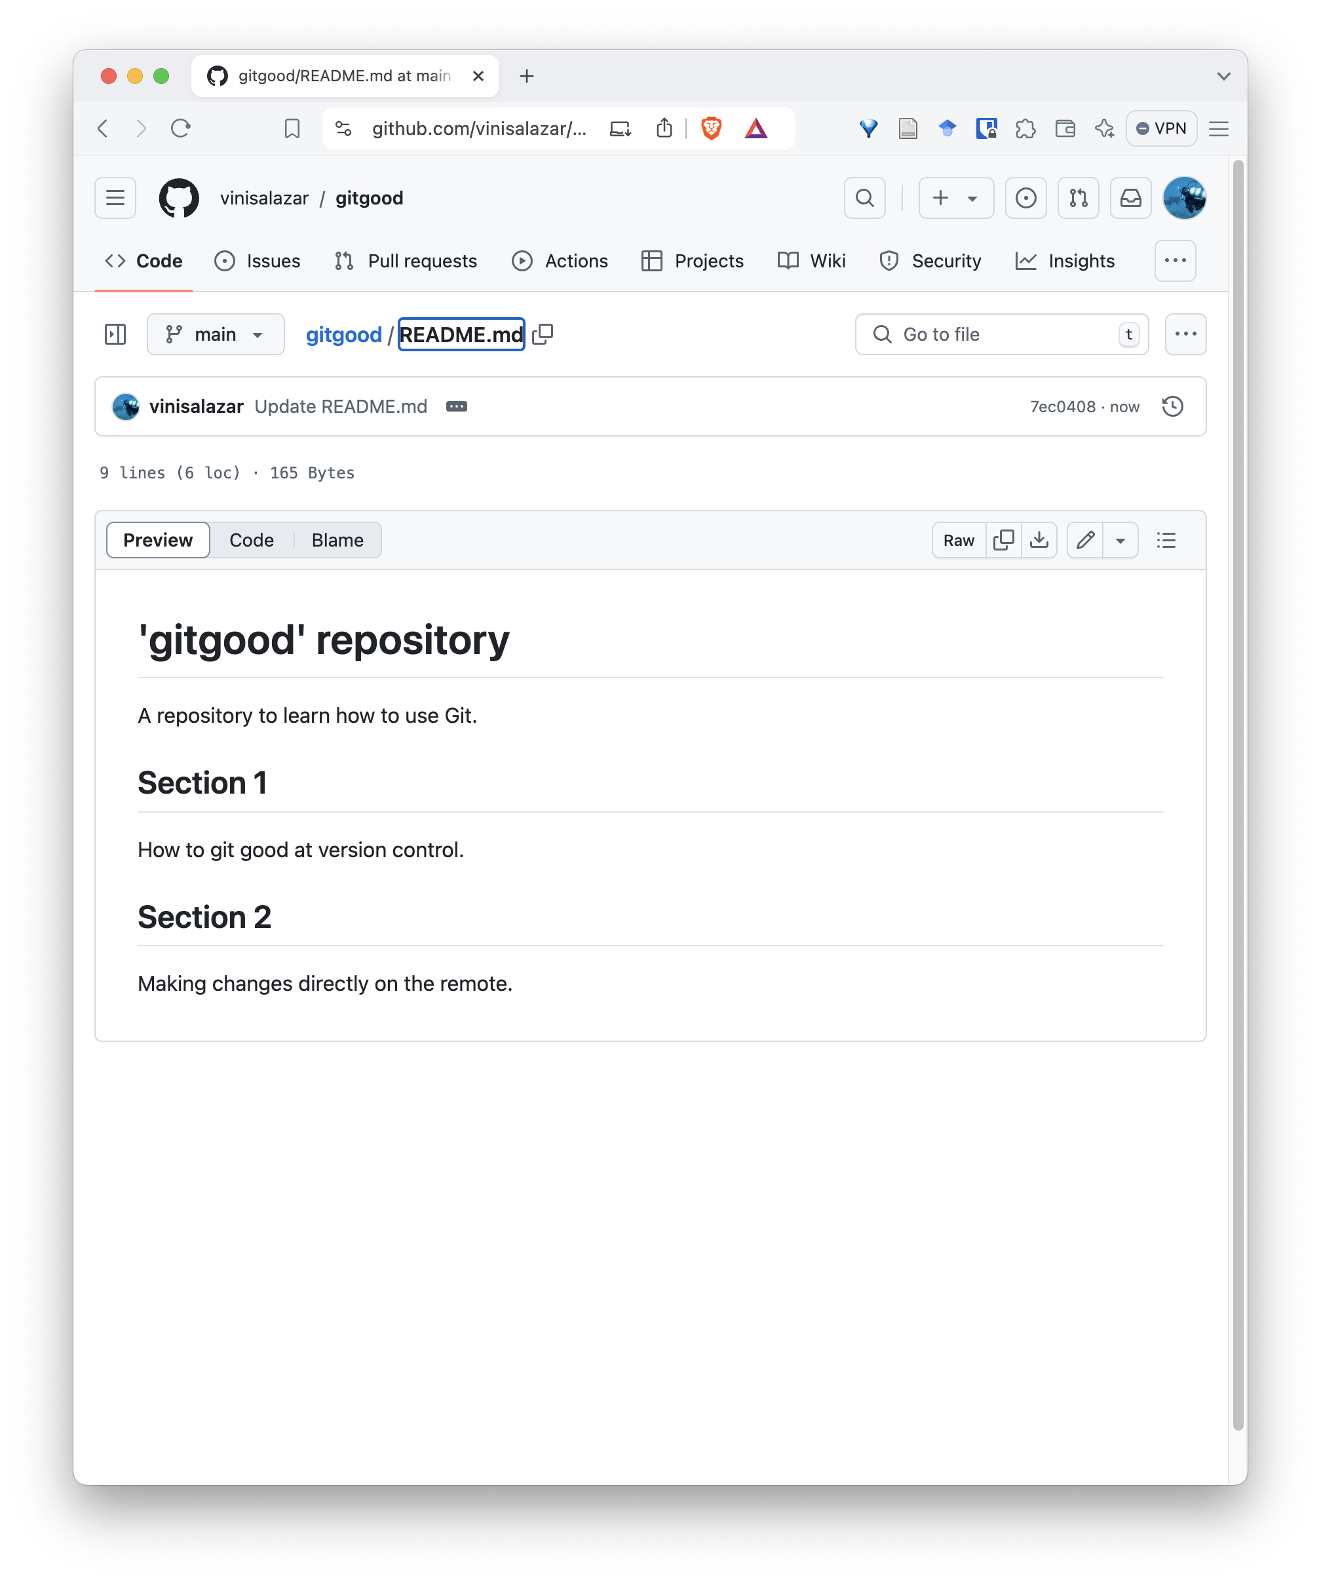Toggle the file tree side panel
Screen dimensions: 1321x1582
[x=115, y=334]
